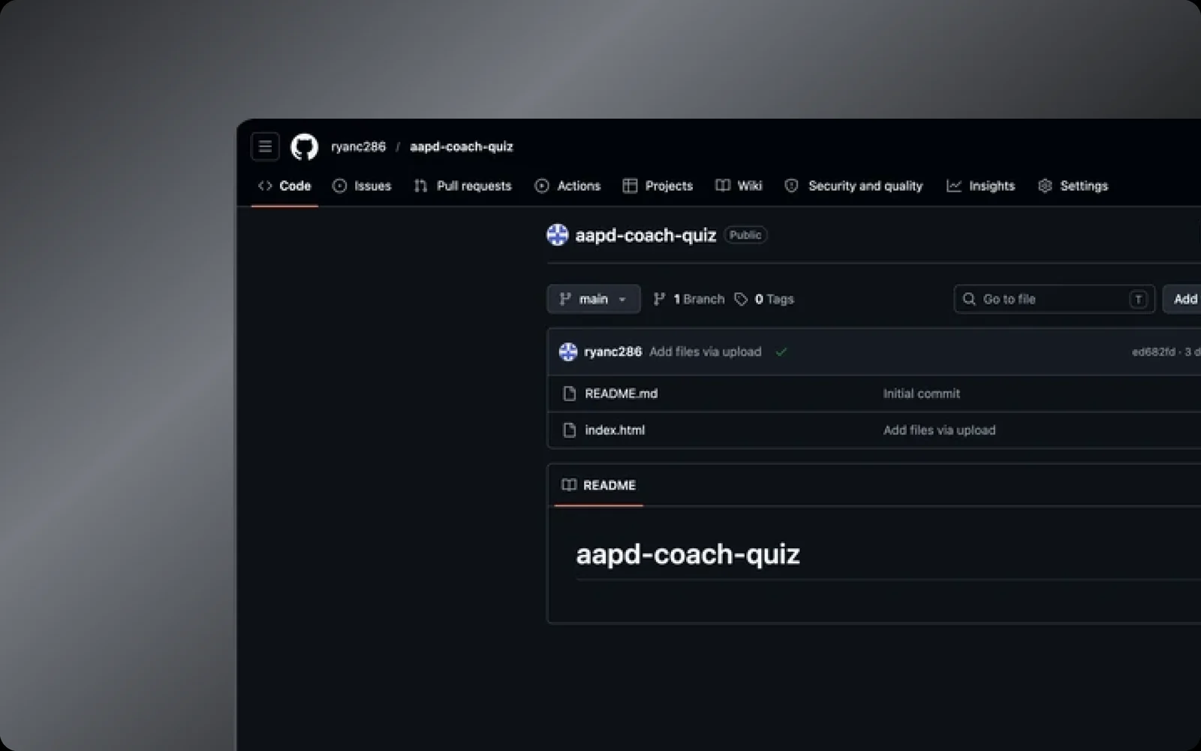Open ryanc286 author link in commit row
The height and width of the screenshot is (751, 1201).
click(613, 351)
